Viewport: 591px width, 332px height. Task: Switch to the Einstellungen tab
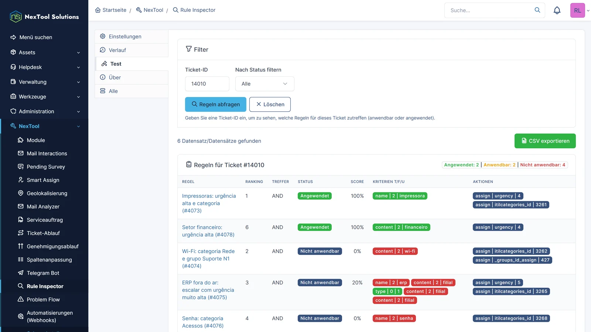pos(131,37)
